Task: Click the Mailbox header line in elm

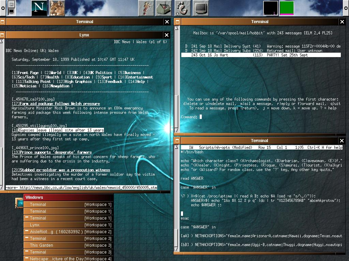Action: (x=263, y=33)
